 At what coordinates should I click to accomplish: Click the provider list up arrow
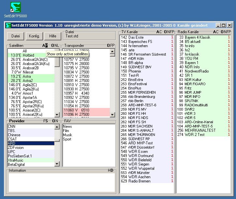57,127
